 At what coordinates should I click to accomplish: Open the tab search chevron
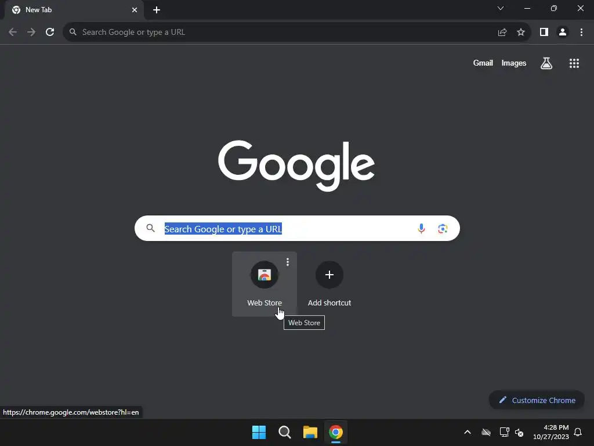coord(501,8)
